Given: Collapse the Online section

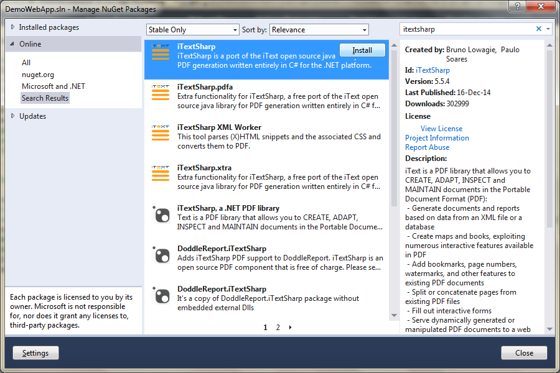Looking at the screenshot, I should (x=12, y=44).
